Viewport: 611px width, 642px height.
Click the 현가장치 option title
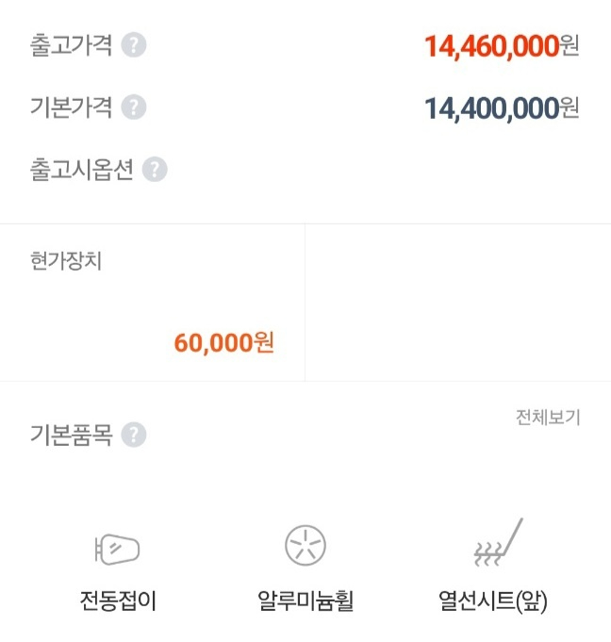[66, 261]
